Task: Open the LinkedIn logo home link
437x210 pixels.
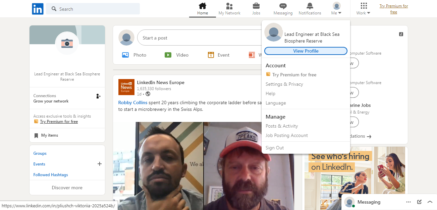Action: click(x=38, y=9)
